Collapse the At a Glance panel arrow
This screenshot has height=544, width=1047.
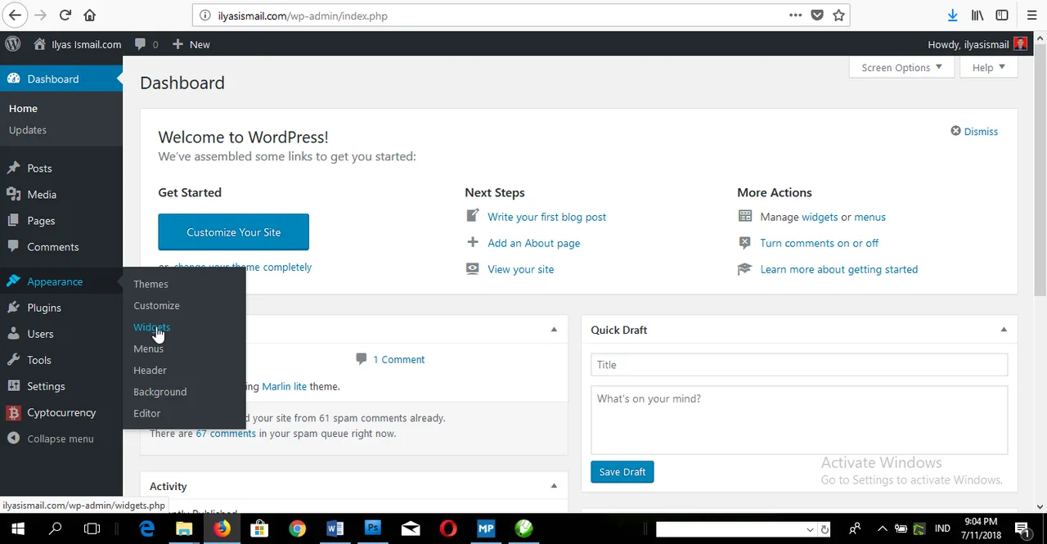(x=554, y=330)
